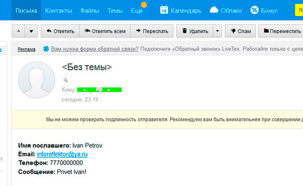Viewport: 303px width, 186px height.
Task: Go to previous message up arrow
Action: point(19,31)
